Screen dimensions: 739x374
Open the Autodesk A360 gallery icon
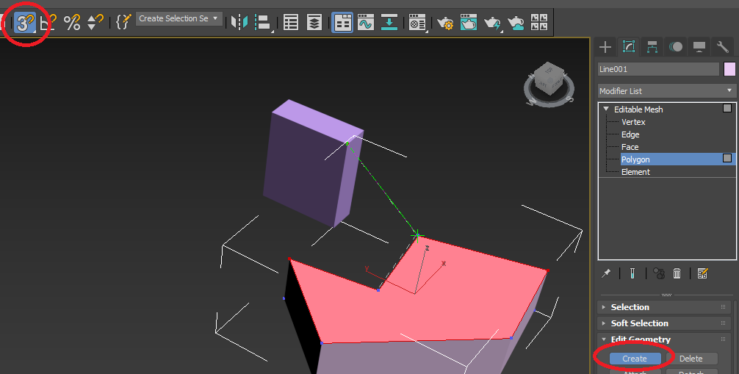(x=539, y=22)
